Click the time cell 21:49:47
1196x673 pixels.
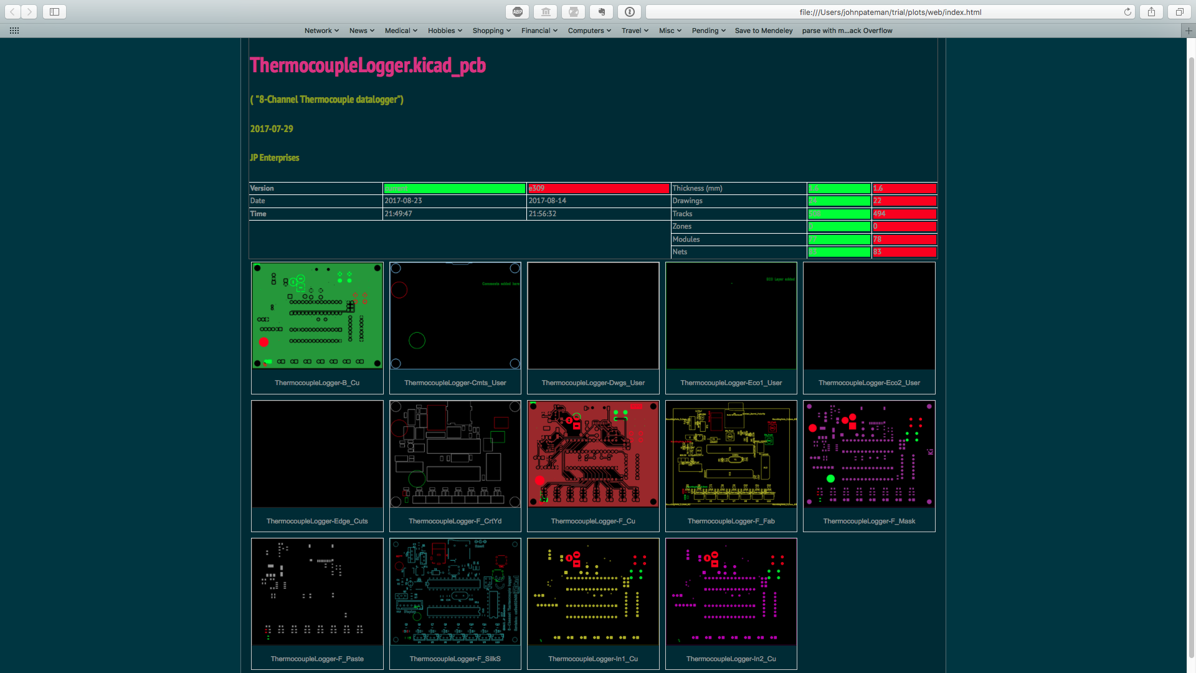pyautogui.click(x=455, y=214)
